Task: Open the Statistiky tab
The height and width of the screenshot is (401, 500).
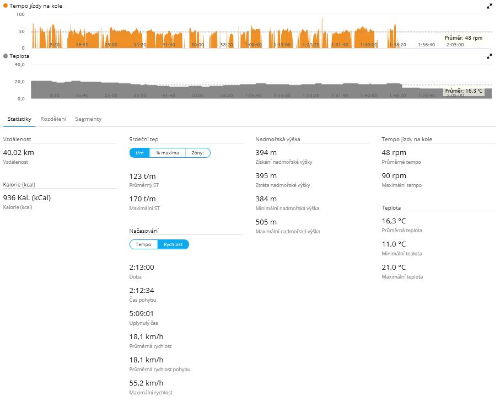Action: pos(19,119)
